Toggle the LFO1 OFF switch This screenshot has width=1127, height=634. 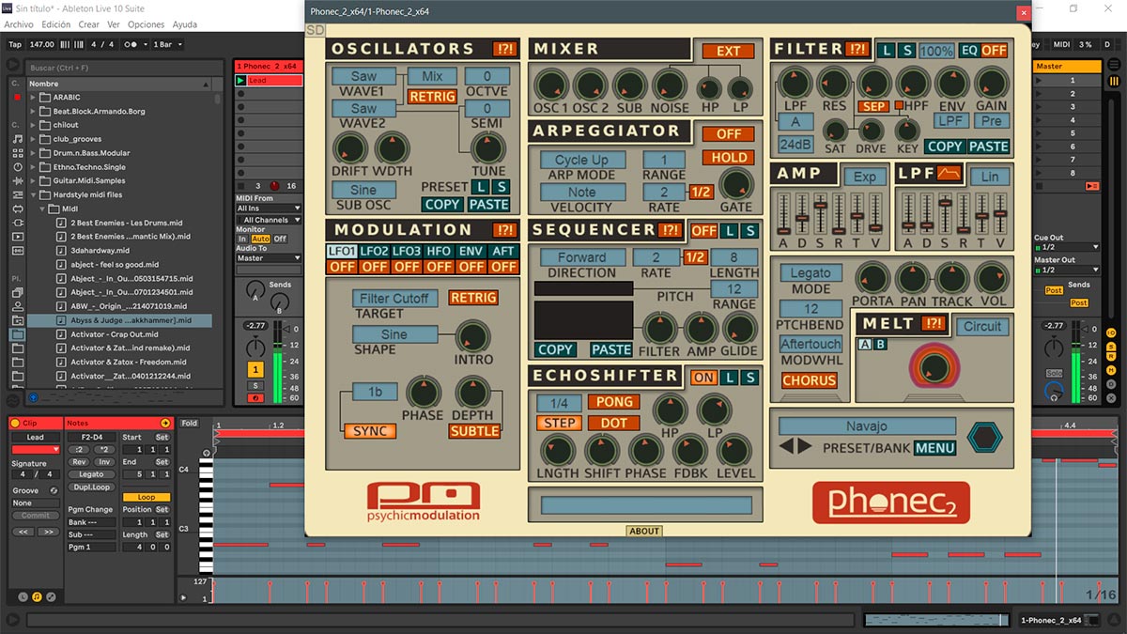click(342, 267)
